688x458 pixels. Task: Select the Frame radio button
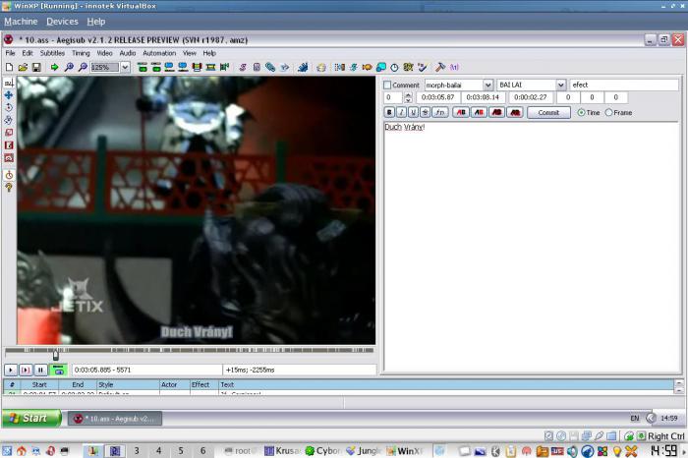pyautogui.click(x=608, y=113)
